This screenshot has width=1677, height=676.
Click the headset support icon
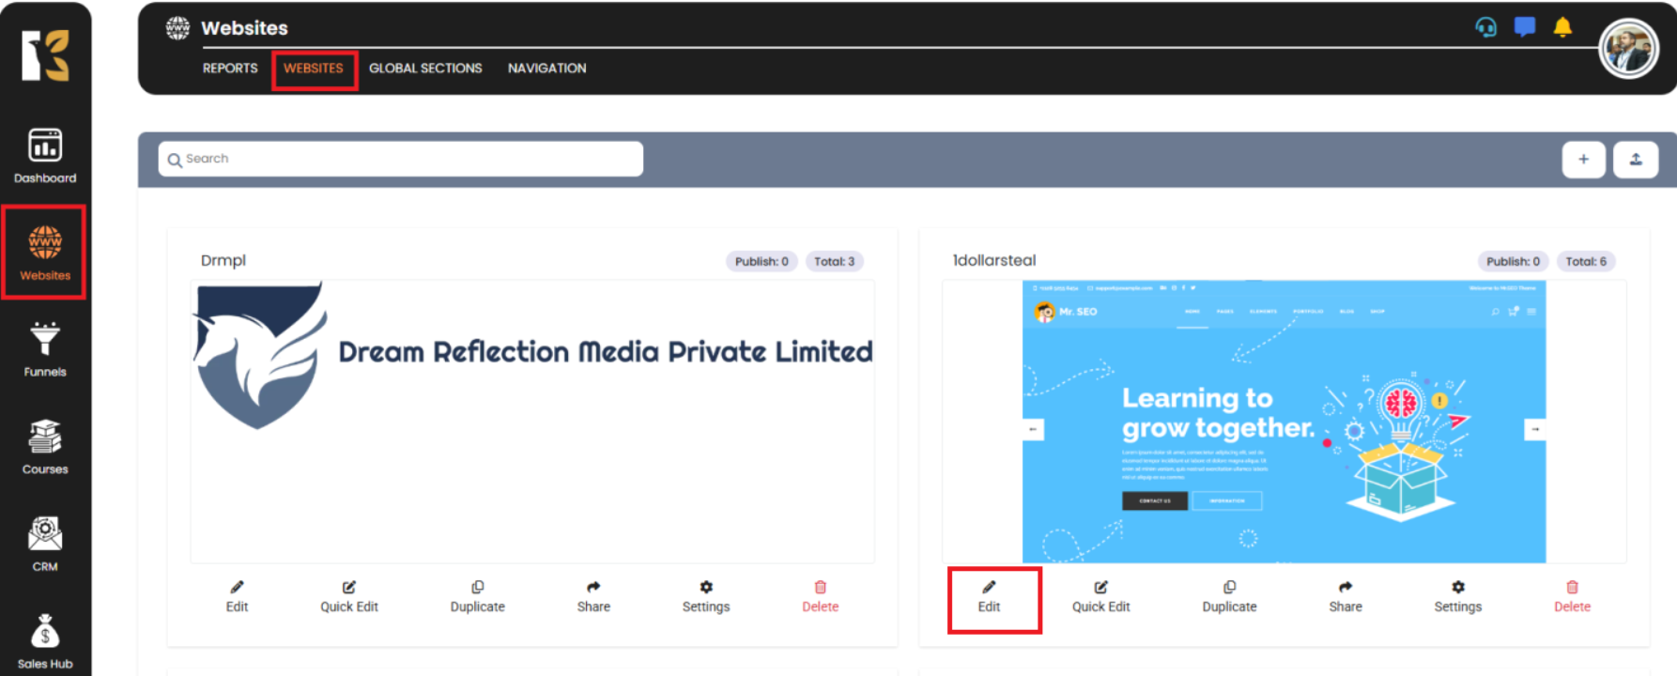pyautogui.click(x=1485, y=27)
